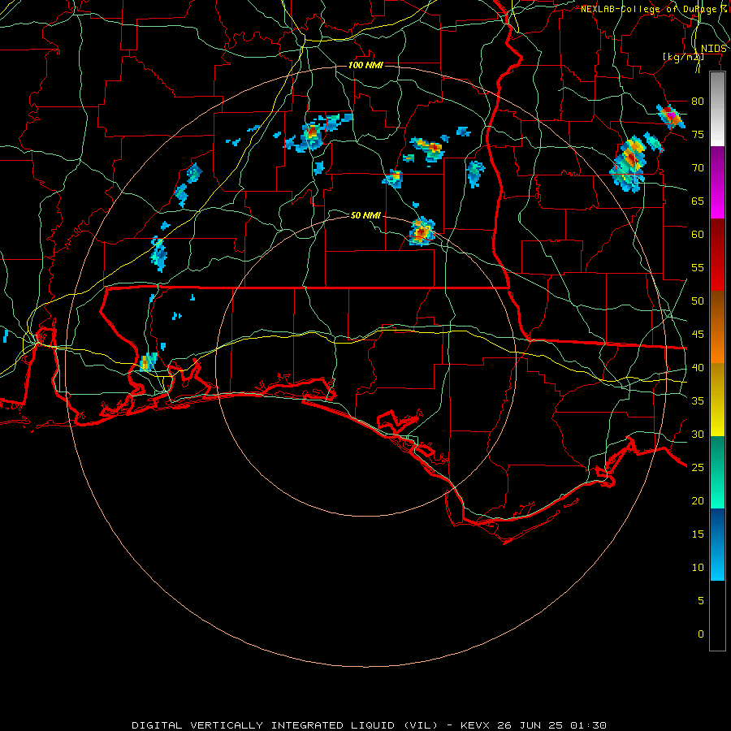The width and height of the screenshot is (731, 731).
Task: Click the 26 JUN 25 01:30 timestamp
Action: coord(552,725)
